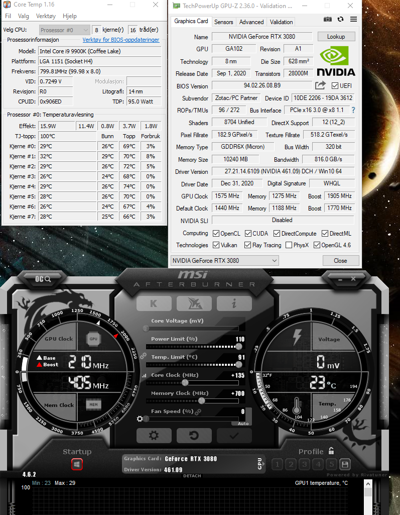
Task: Click the Core Temp title bar icon
Action: 7,5
